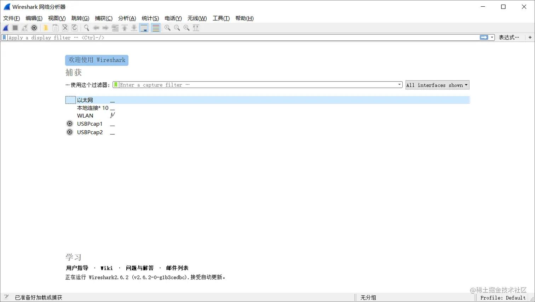Open the 用户指导 link
Screen dimensions: 535x302
[x=77, y=268]
